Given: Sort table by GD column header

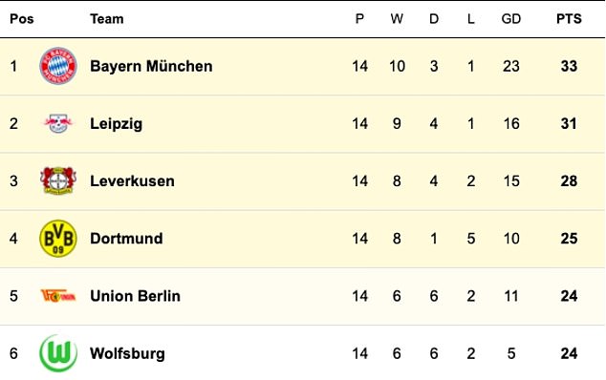Looking at the screenshot, I should click(511, 18).
